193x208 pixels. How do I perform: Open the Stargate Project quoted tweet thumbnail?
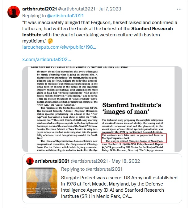click(42, 183)
